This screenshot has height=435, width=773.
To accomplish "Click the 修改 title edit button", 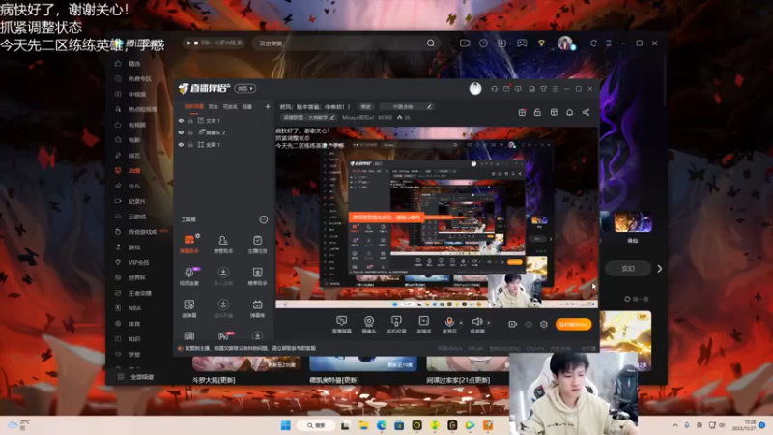I will click(x=366, y=106).
